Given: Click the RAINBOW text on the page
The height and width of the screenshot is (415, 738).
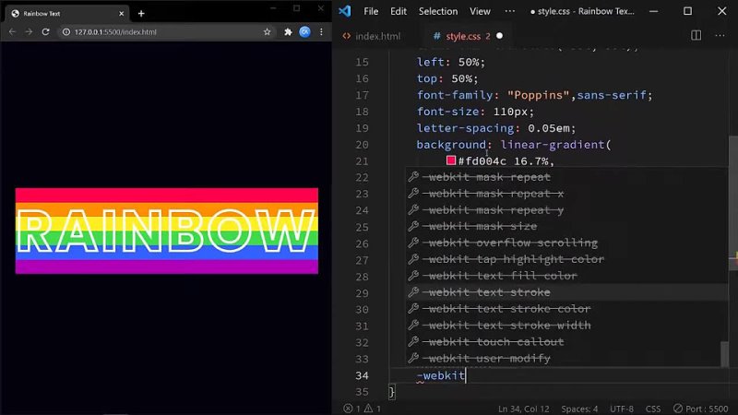Looking at the screenshot, I should pos(167,231).
